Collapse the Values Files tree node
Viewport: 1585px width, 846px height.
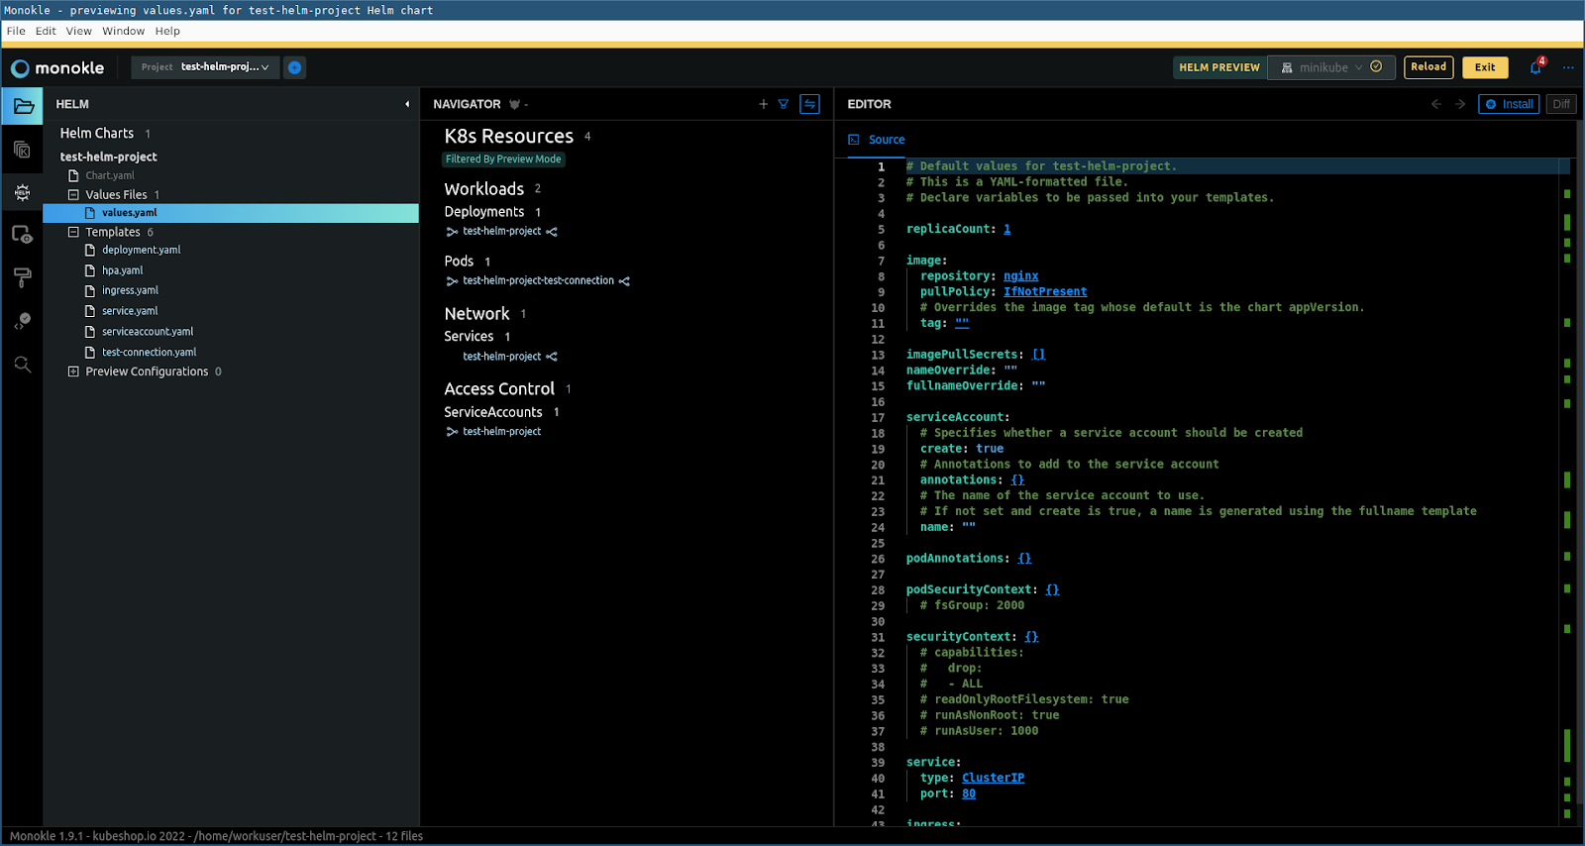point(73,195)
